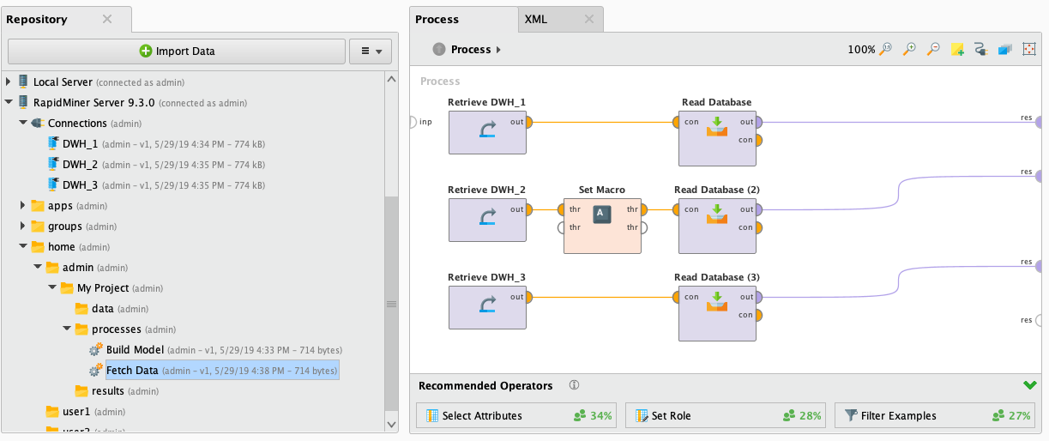Click the blue stacked layers operator icon
The height and width of the screenshot is (441, 1049).
click(1005, 50)
